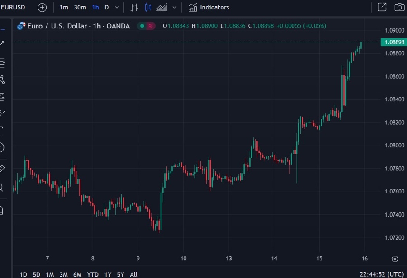The width and height of the screenshot is (407, 278).
Task: Click the EUR/USD flag symbol icon
Action: coord(21,26)
